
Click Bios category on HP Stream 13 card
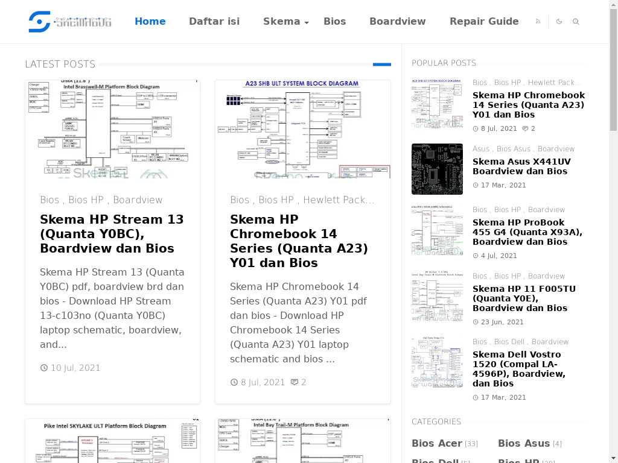click(49, 200)
